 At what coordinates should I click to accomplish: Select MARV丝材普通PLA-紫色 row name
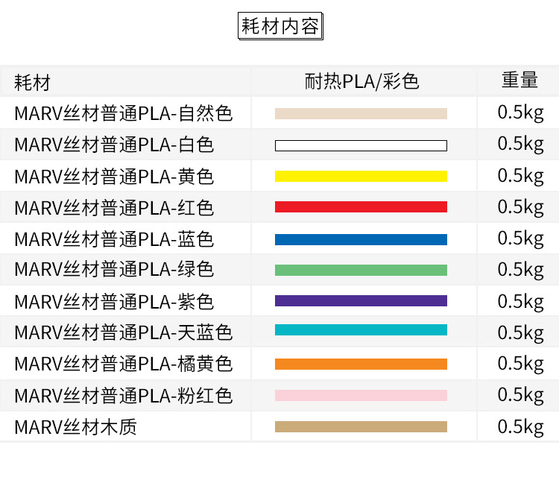click(x=114, y=302)
